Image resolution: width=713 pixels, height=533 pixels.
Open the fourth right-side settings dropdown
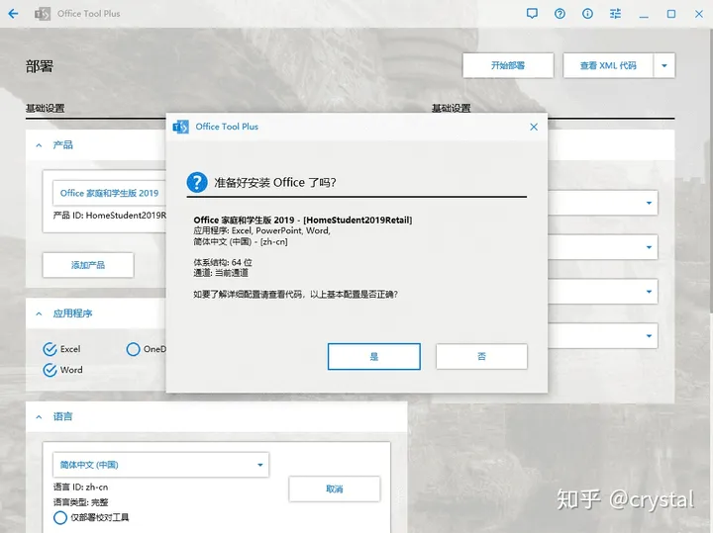point(649,336)
